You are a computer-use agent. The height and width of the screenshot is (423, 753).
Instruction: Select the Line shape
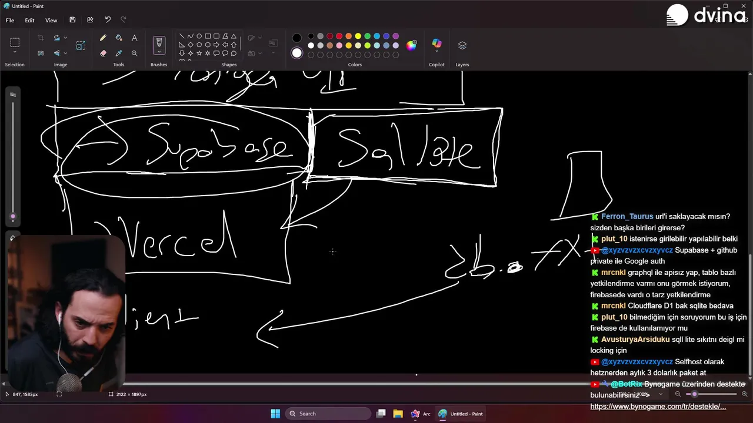182,36
